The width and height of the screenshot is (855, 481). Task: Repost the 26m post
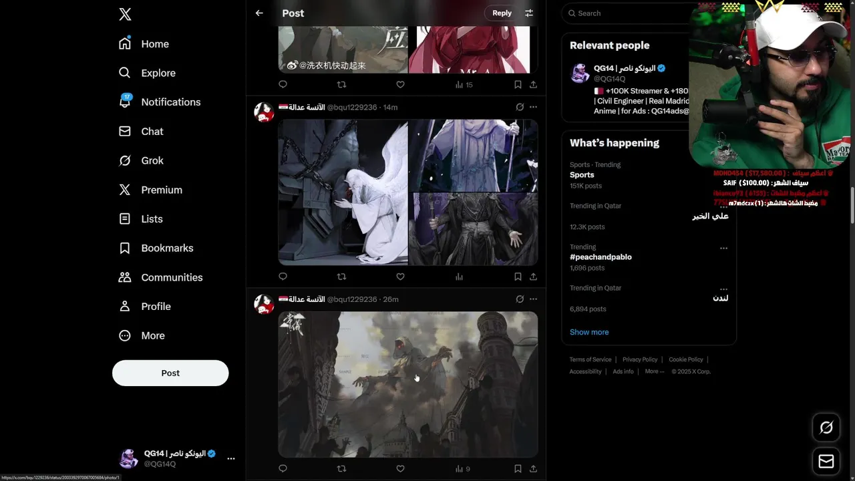pyautogui.click(x=341, y=469)
